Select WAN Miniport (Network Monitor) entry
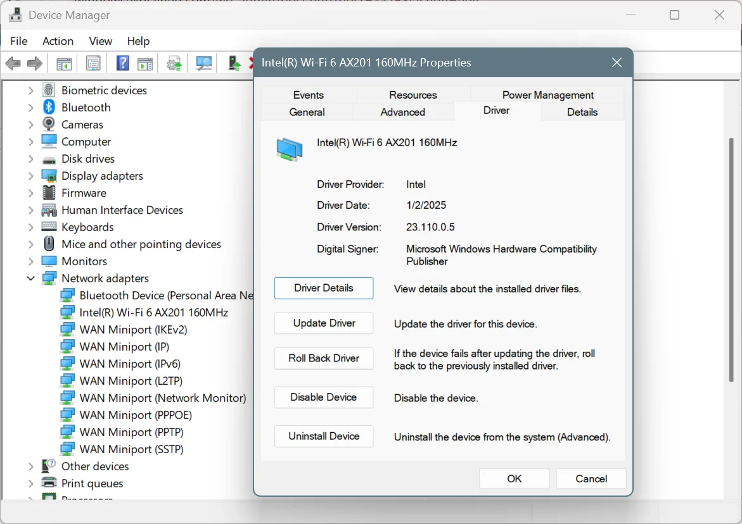 click(x=163, y=398)
